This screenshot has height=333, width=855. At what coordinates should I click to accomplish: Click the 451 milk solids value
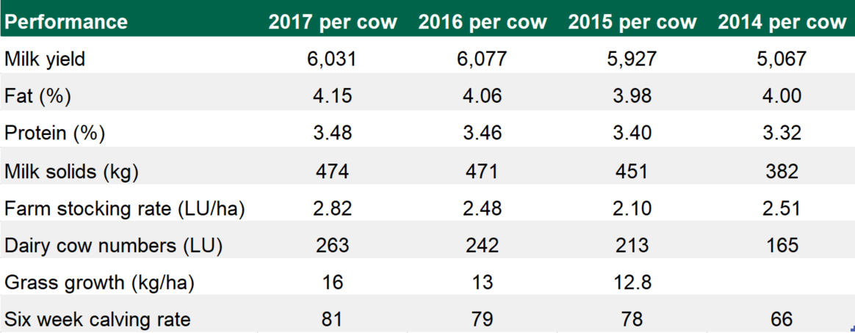pos(632,171)
